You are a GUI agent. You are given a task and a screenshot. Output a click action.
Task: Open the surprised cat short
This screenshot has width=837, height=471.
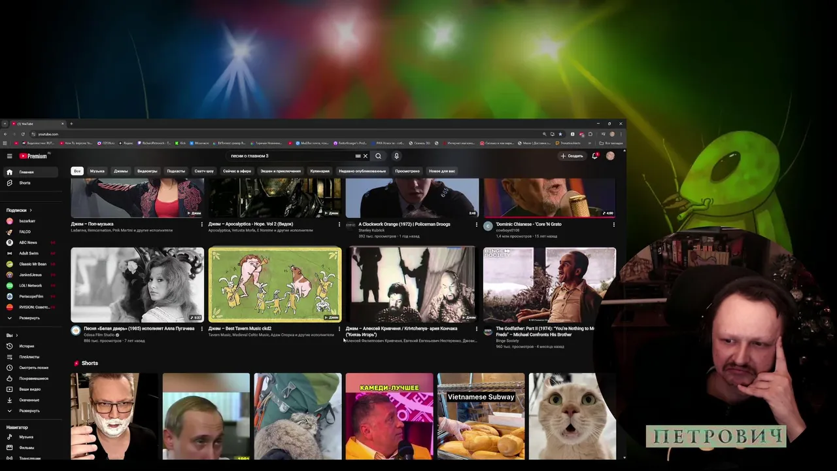572,416
